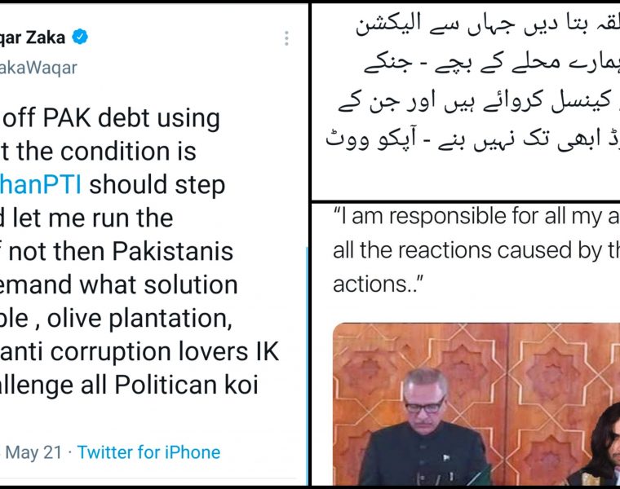This screenshot has height=489, width=620.
Task: Select the 'off PAK debt using' text line
Action: pyautogui.click(x=110, y=118)
